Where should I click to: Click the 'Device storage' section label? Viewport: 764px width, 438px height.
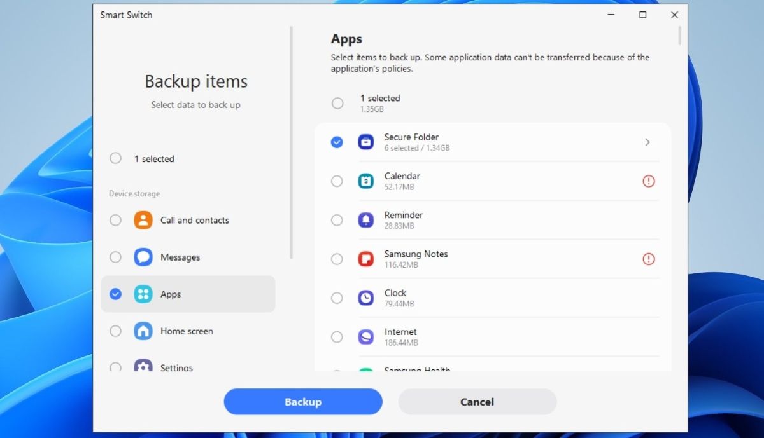pyautogui.click(x=134, y=194)
